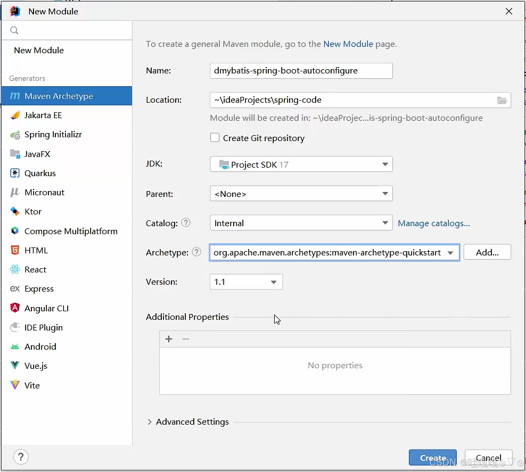Click the Jakarta EE icon
This screenshot has width=526, height=472.
pyautogui.click(x=15, y=115)
